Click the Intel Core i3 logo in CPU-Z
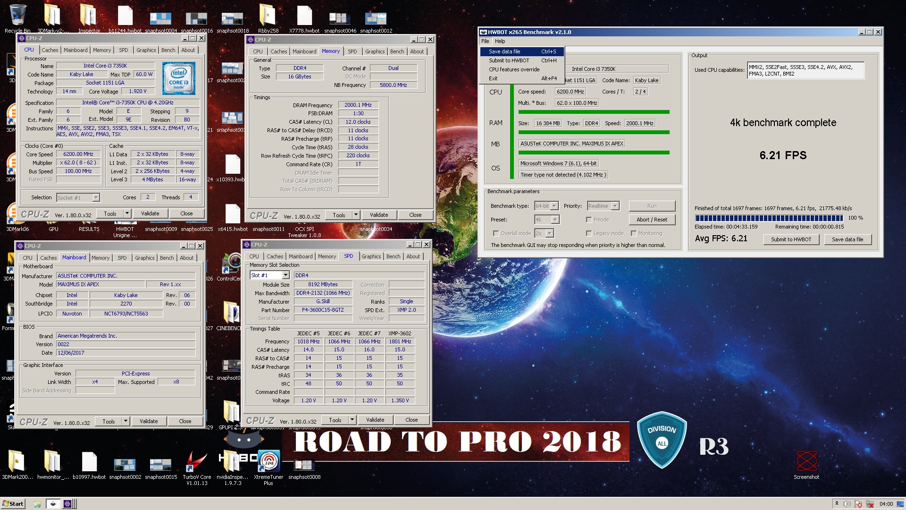Viewport: 906px width, 510px height. pos(179,78)
